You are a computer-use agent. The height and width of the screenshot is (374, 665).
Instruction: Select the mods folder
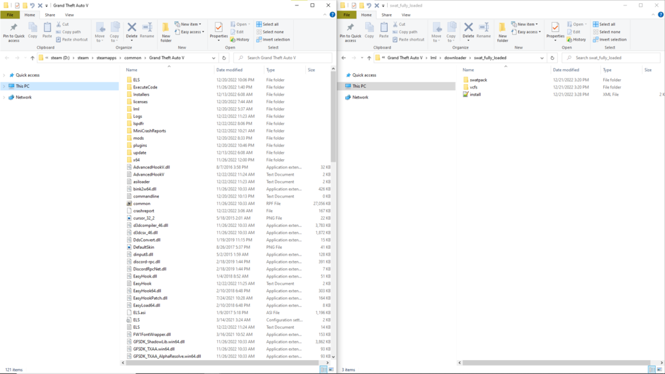click(x=138, y=138)
